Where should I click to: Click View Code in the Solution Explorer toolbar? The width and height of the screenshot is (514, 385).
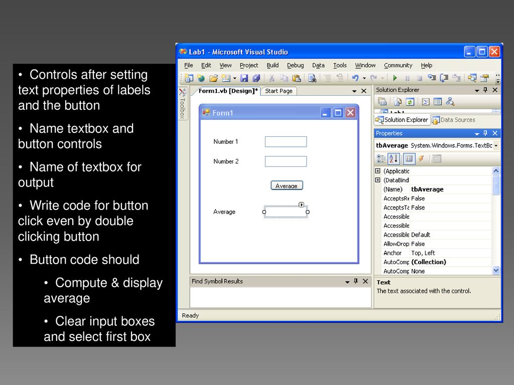point(426,102)
